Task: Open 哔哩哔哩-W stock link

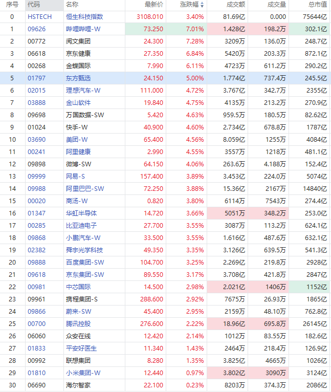Action: coord(83,29)
